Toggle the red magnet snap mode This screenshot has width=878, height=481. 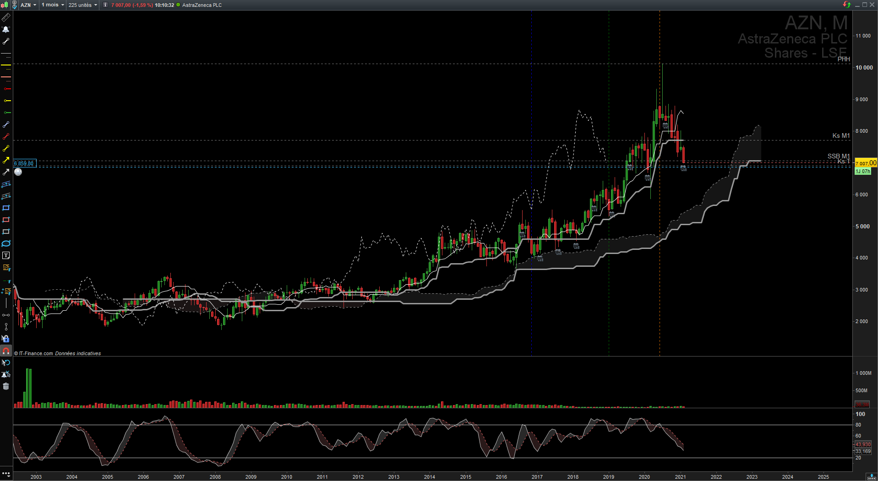tap(6, 351)
